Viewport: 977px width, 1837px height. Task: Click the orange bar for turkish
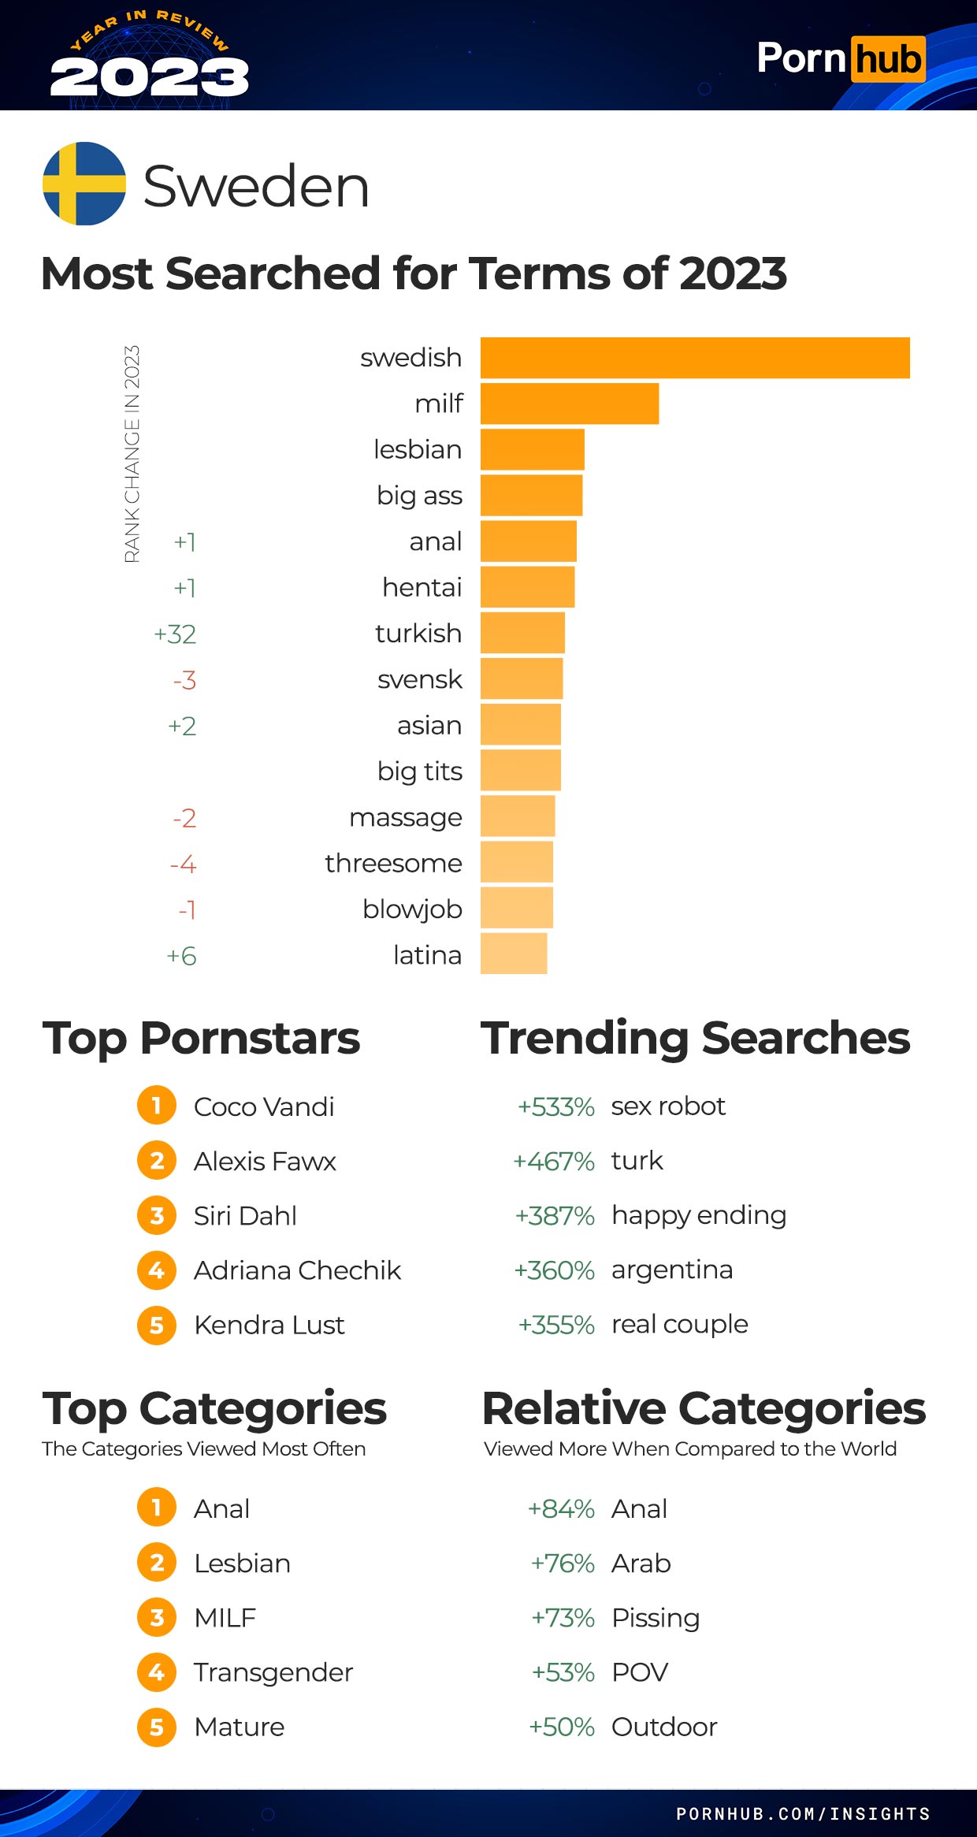pyautogui.click(x=522, y=633)
